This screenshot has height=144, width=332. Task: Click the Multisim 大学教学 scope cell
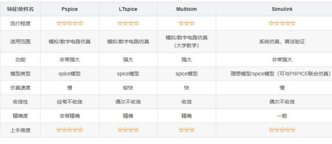tap(186, 42)
